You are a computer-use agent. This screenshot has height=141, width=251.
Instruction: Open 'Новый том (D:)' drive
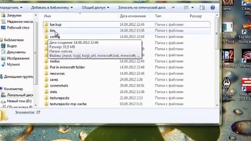19,101
